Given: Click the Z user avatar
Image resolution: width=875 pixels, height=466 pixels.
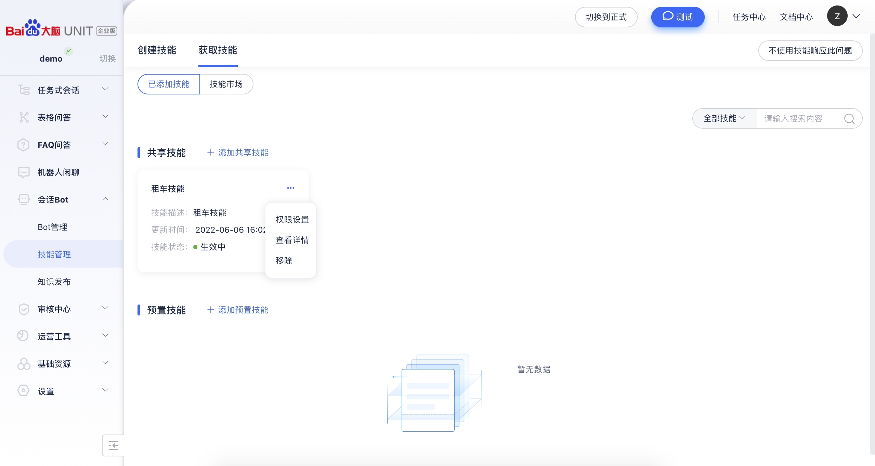Looking at the screenshot, I should 837,16.
